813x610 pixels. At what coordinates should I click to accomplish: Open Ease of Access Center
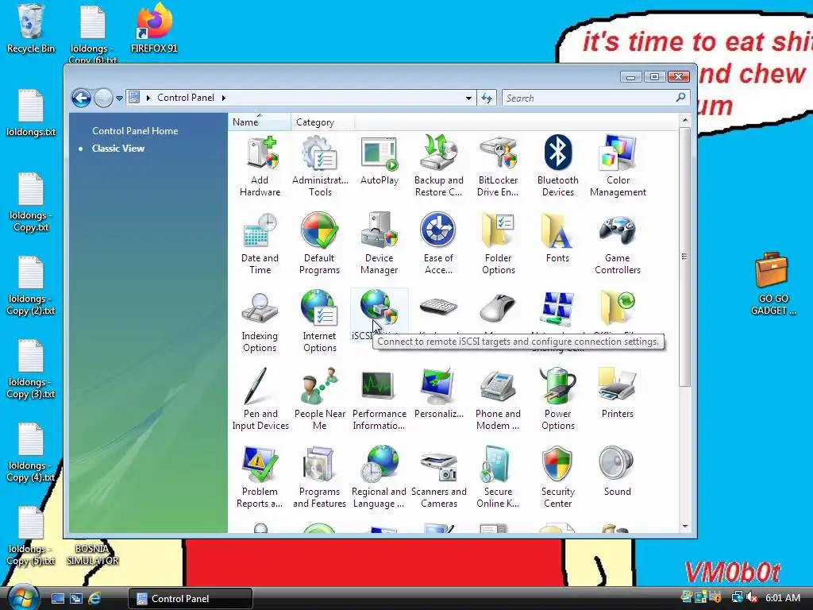tap(438, 244)
